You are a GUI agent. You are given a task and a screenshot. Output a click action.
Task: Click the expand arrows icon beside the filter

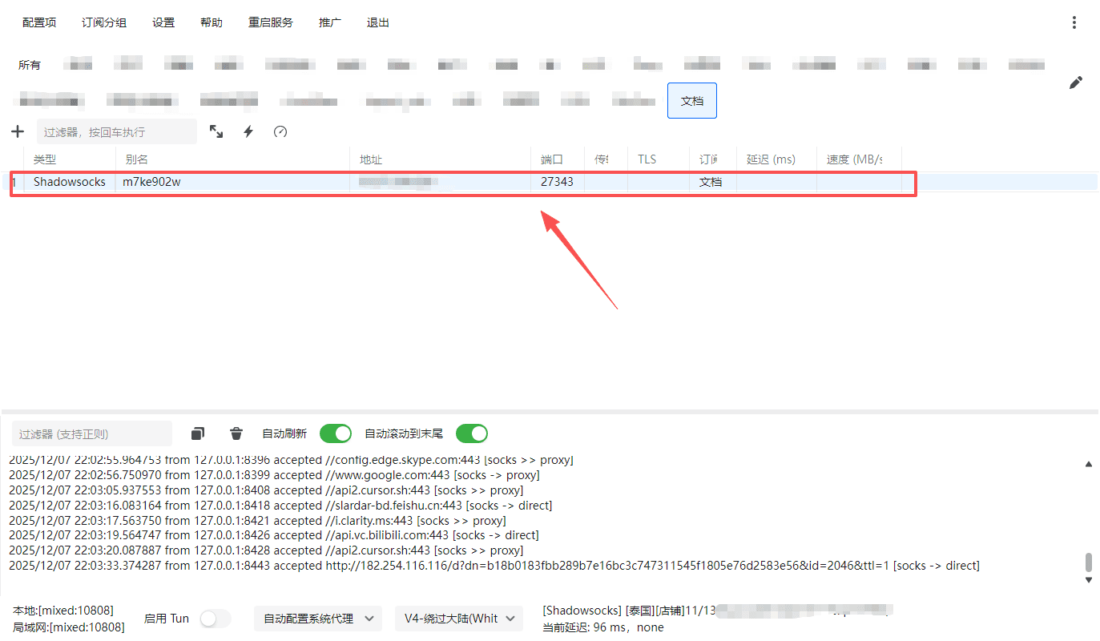[x=216, y=131]
